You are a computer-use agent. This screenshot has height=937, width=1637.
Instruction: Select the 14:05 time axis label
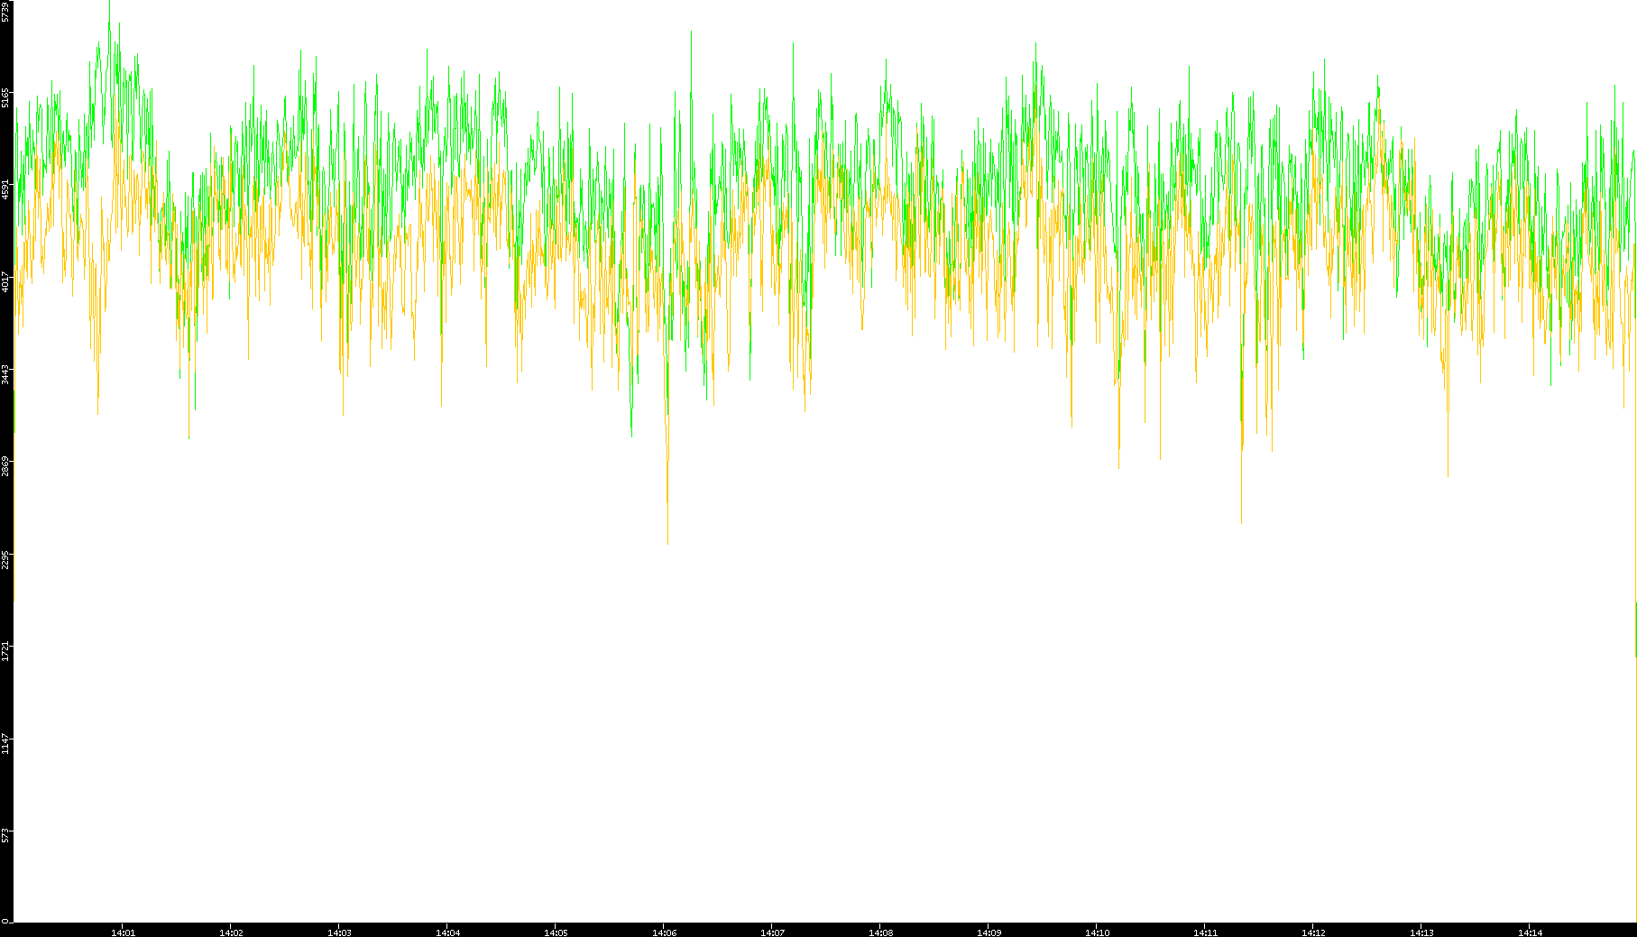coord(556,932)
